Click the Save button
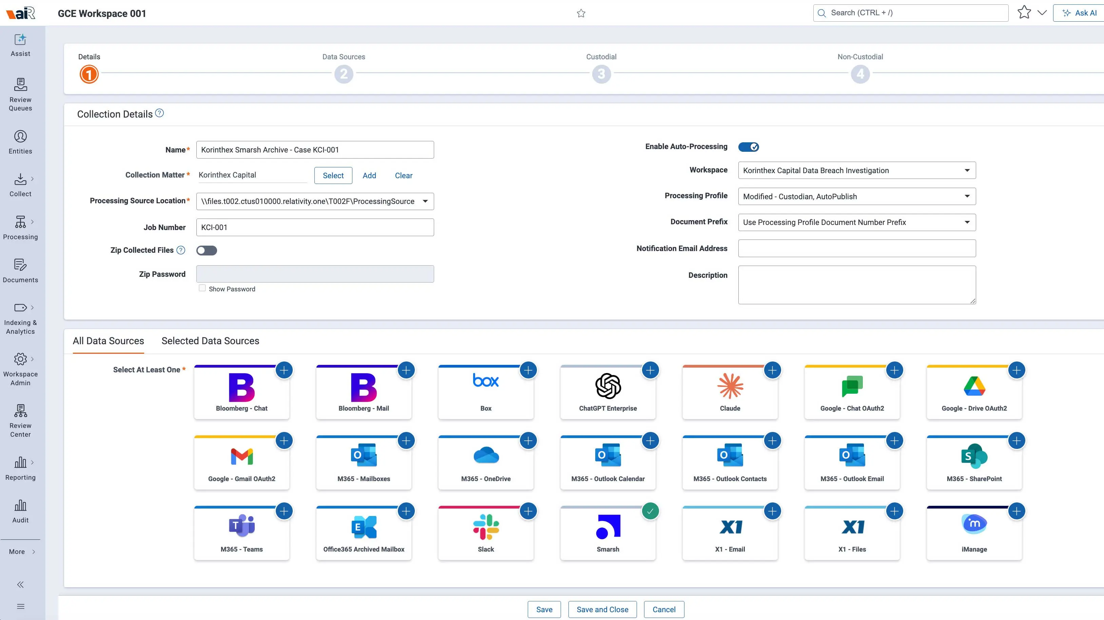The image size is (1104, 620). coord(544,609)
